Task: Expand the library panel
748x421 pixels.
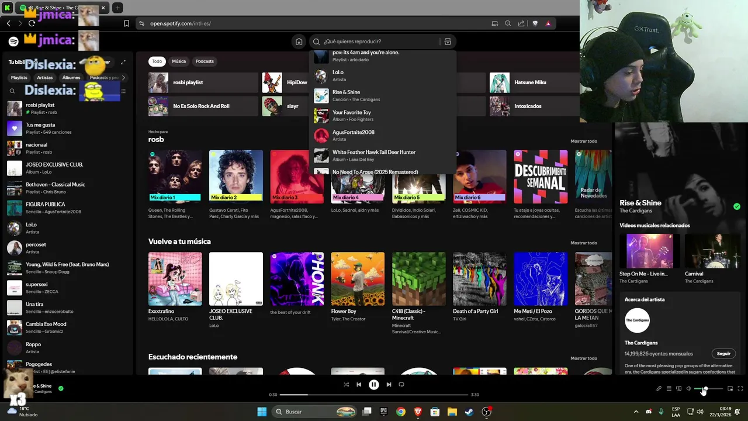Action: tap(123, 62)
